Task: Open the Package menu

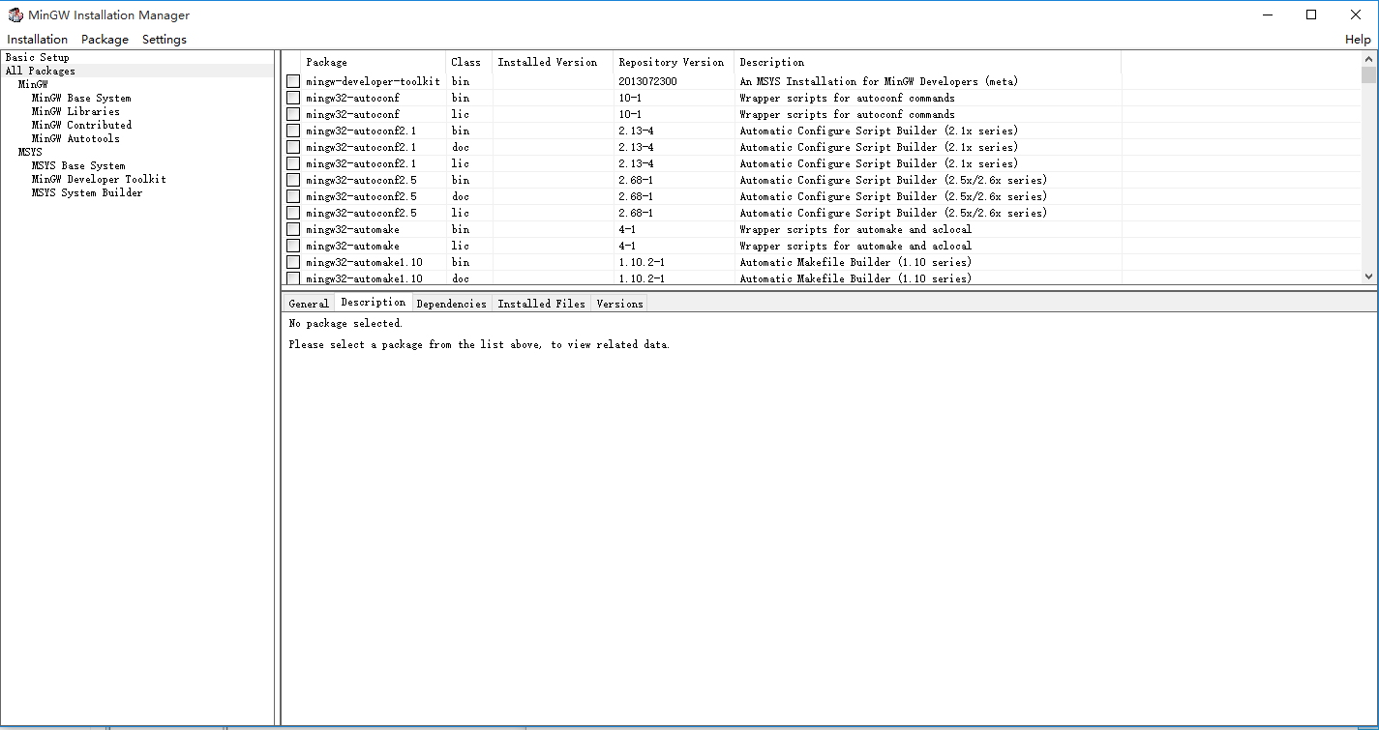Action: tap(104, 39)
